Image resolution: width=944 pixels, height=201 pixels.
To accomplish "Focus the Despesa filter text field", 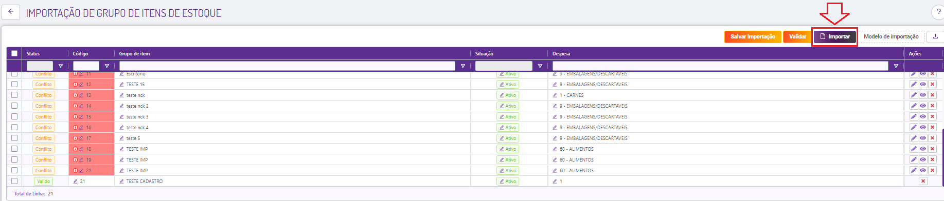I will pyautogui.click(x=720, y=66).
